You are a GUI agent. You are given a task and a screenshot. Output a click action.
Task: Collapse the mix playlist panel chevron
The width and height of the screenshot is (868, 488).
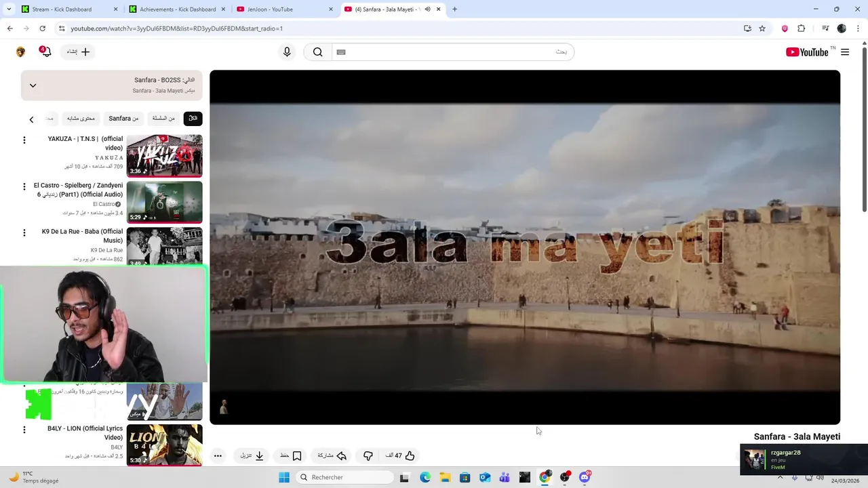click(x=33, y=85)
